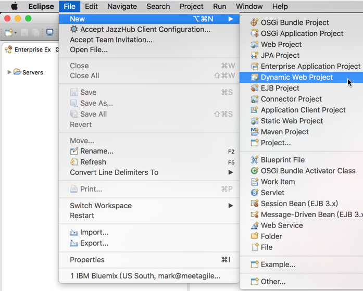Open the Edit menu
This screenshot has width=363, height=291.
pos(91,6)
